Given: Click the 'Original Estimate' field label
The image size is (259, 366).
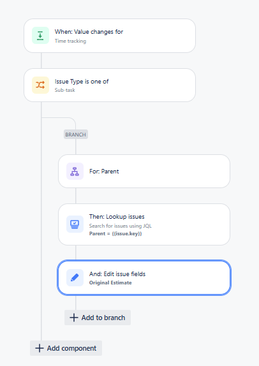Looking at the screenshot, I should (110, 282).
